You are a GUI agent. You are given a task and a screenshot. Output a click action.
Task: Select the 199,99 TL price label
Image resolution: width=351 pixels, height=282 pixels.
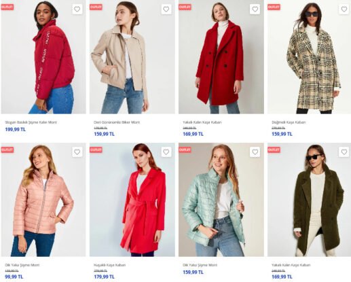pyautogui.click(x=16, y=130)
